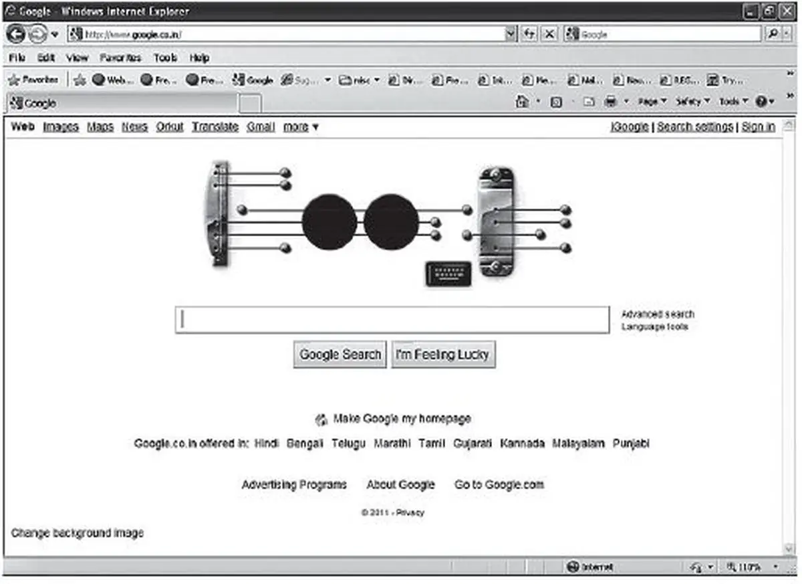Click the Read Mail icon in command bar

pos(589,102)
